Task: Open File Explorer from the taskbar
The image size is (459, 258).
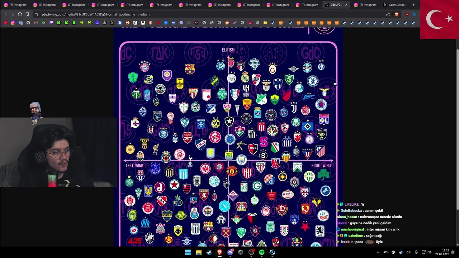Action: point(198,252)
